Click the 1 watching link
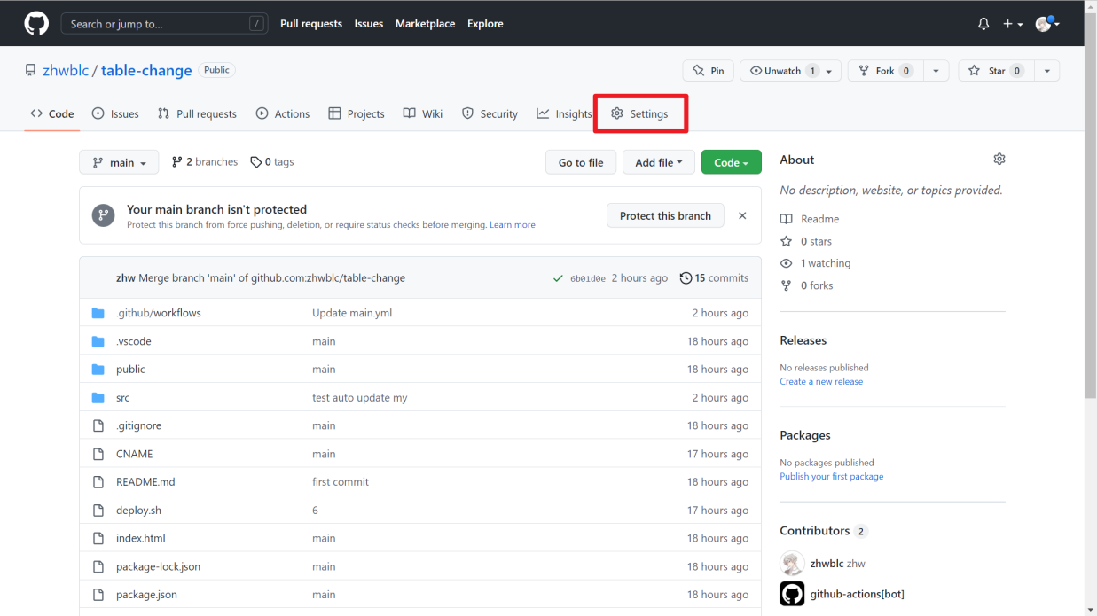Viewport: 1097px width, 616px height. (x=815, y=263)
